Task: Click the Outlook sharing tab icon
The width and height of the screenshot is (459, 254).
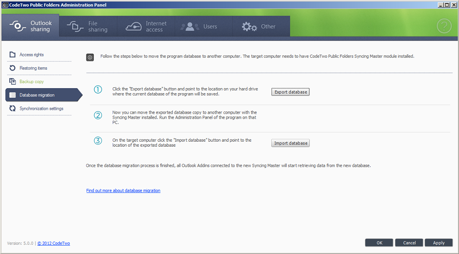Action: pos(17,26)
